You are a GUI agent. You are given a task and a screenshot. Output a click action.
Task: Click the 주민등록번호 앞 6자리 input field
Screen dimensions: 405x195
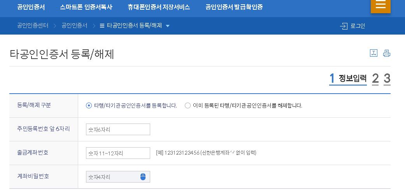point(118,129)
